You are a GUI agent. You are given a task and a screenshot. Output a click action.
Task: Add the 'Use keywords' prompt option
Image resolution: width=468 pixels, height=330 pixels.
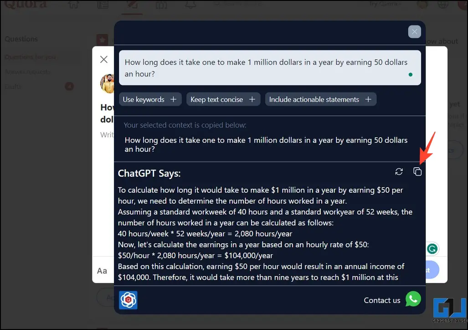[x=144, y=99]
